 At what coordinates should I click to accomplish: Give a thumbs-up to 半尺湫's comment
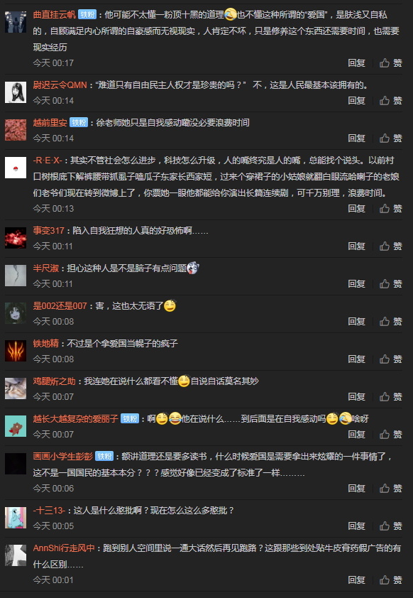click(391, 284)
